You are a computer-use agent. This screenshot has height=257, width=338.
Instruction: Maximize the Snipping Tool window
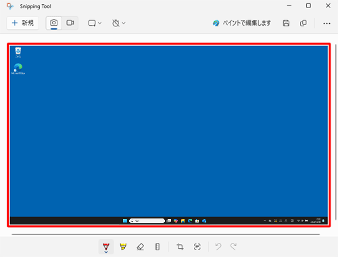[x=308, y=6]
